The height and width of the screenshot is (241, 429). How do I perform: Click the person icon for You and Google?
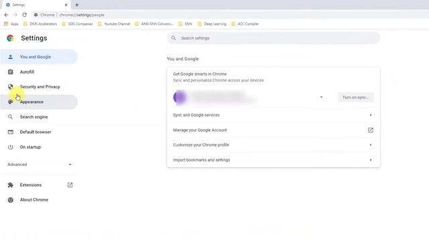click(11, 57)
